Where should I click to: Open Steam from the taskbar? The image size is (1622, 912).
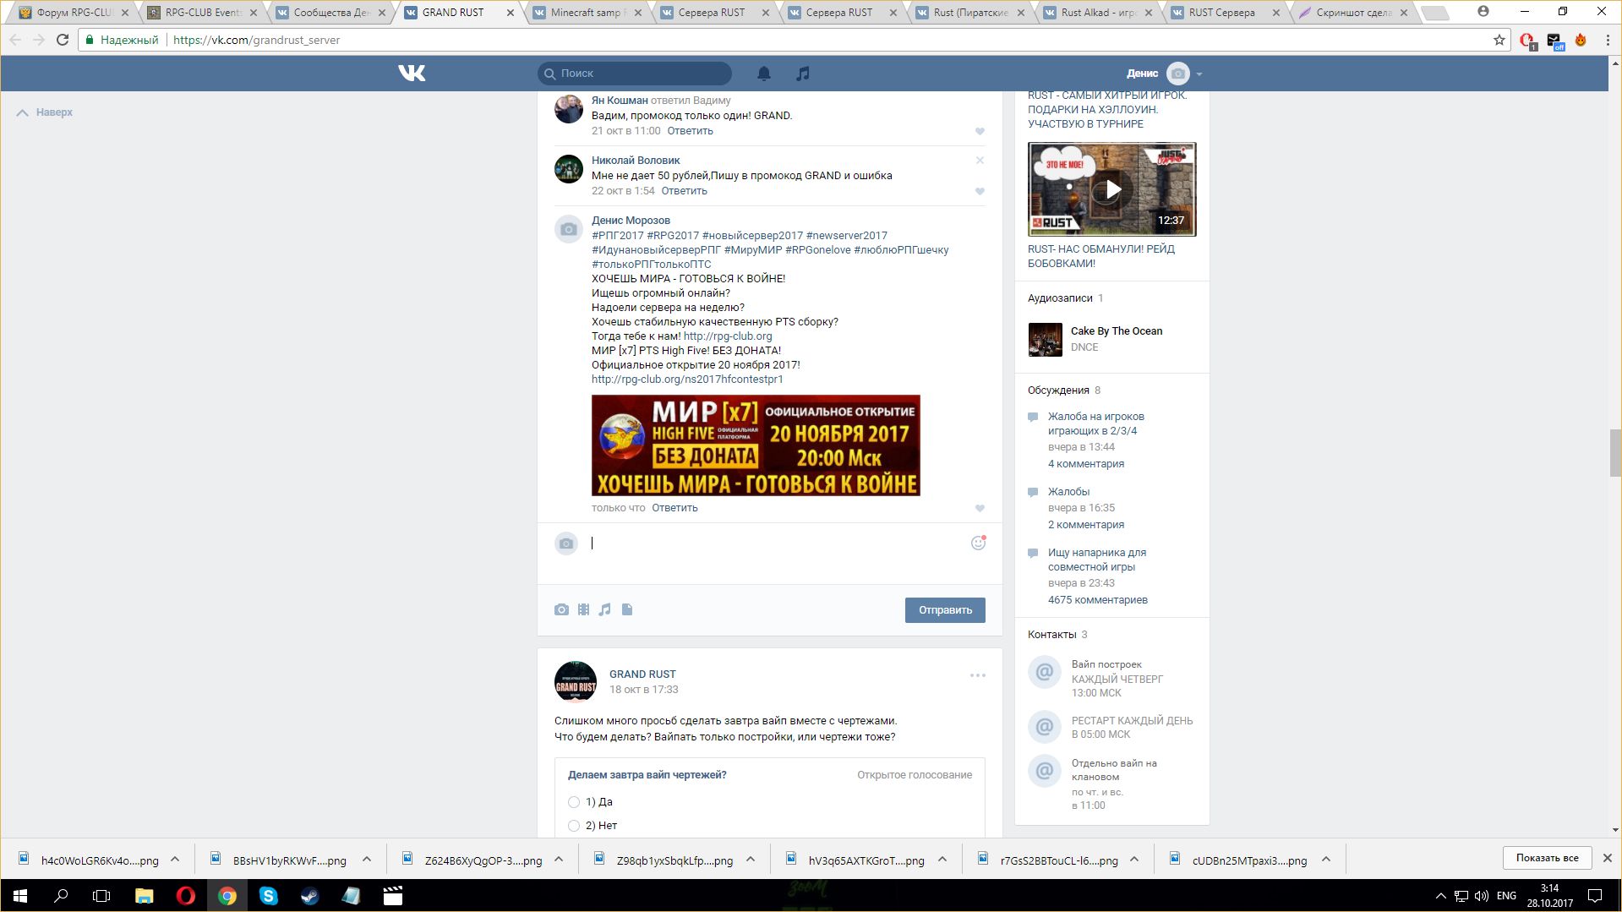pyautogui.click(x=310, y=896)
